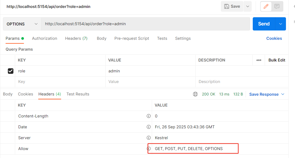Expand the Send button dropdown arrow
Image resolution: width=295 pixels, height=158 pixels.
coord(281,24)
